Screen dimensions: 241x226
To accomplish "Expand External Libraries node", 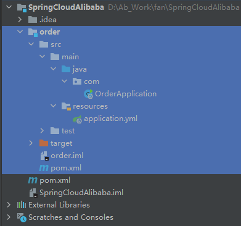I will click(9, 205).
